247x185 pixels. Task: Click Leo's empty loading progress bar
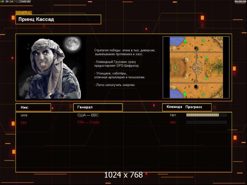tap(207, 122)
